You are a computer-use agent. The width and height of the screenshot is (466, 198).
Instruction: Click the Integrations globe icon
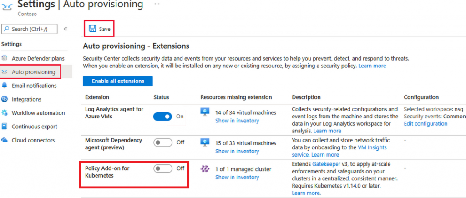point(5,99)
